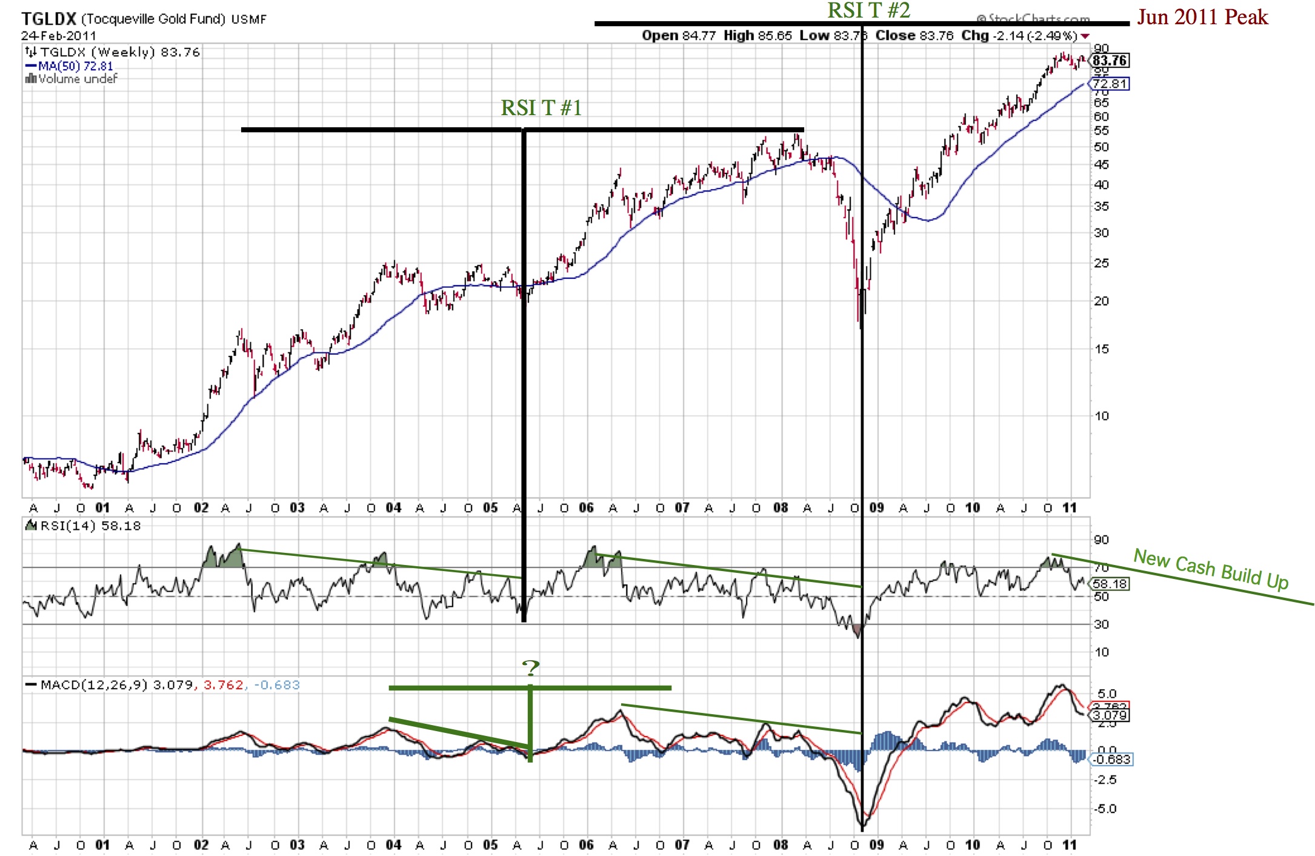Viewport: 1315px width, 856px height.
Task: Click the red down triangle after Chg
Action: 1085,36
